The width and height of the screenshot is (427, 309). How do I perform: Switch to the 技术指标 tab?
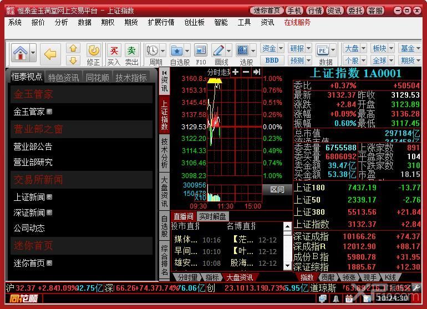[x=131, y=78]
